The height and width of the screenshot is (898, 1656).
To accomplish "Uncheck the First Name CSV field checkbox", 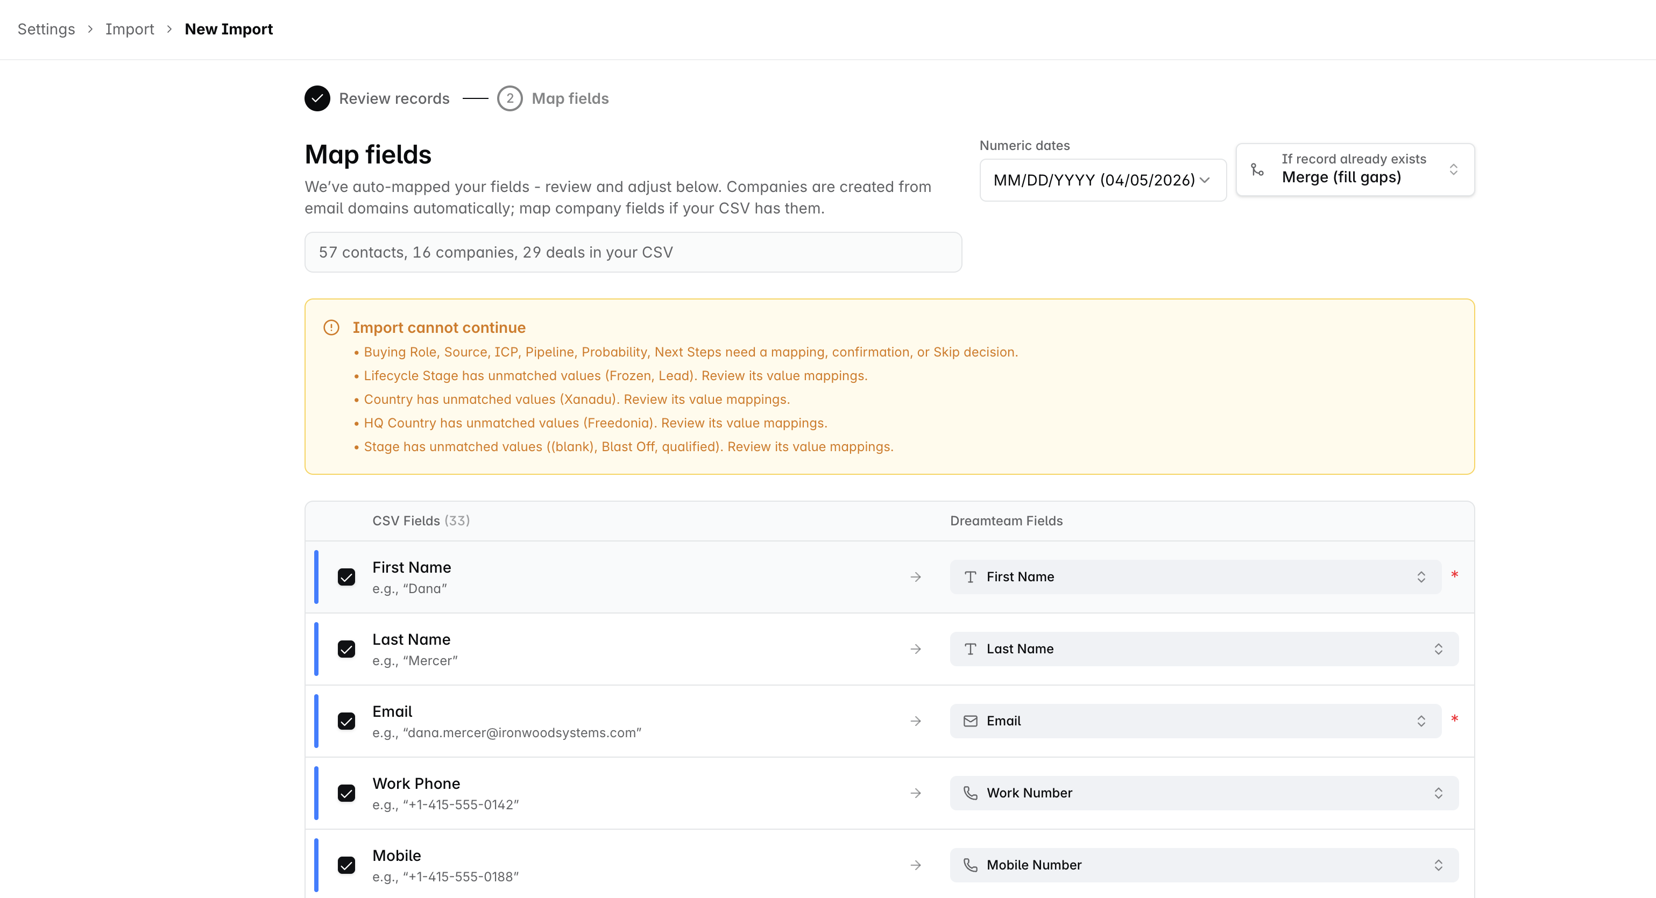I will (346, 577).
